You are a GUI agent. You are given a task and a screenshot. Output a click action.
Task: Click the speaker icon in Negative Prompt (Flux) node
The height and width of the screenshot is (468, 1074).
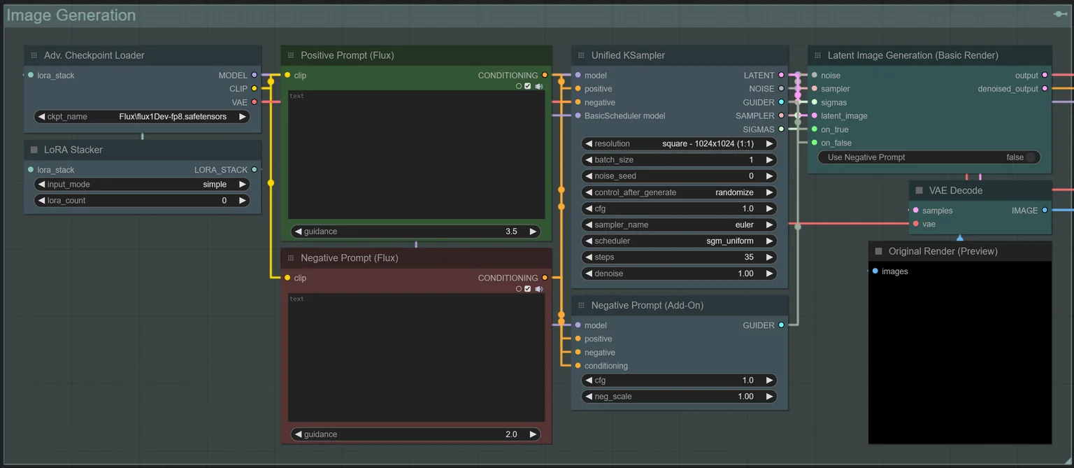click(538, 289)
